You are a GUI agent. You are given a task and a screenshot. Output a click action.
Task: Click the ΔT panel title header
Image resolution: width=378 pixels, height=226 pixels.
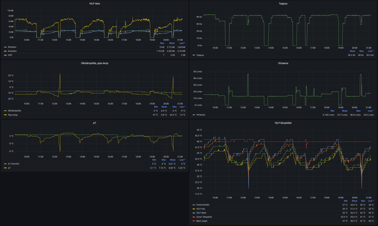tap(94, 123)
